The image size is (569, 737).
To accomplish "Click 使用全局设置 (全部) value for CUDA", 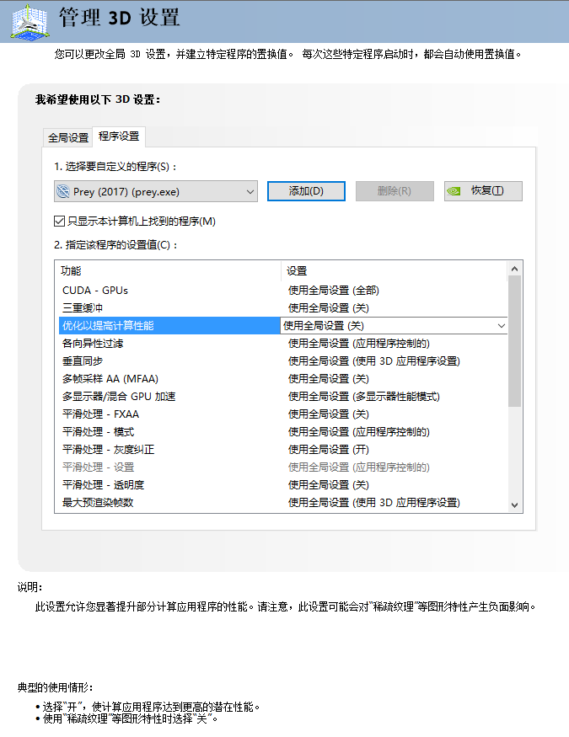I will point(334,291).
